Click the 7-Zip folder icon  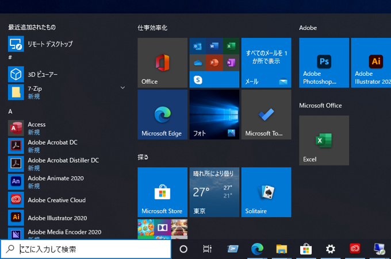pos(16,92)
